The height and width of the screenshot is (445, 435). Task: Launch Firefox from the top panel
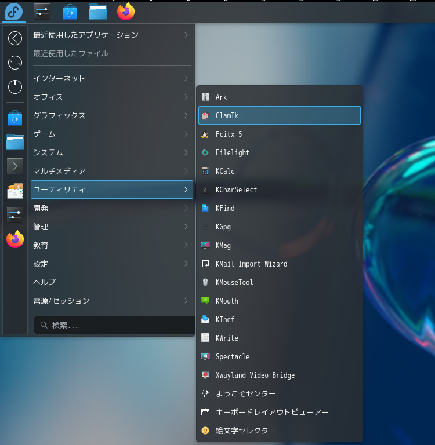pyautogui.click(x=126, y=12)
